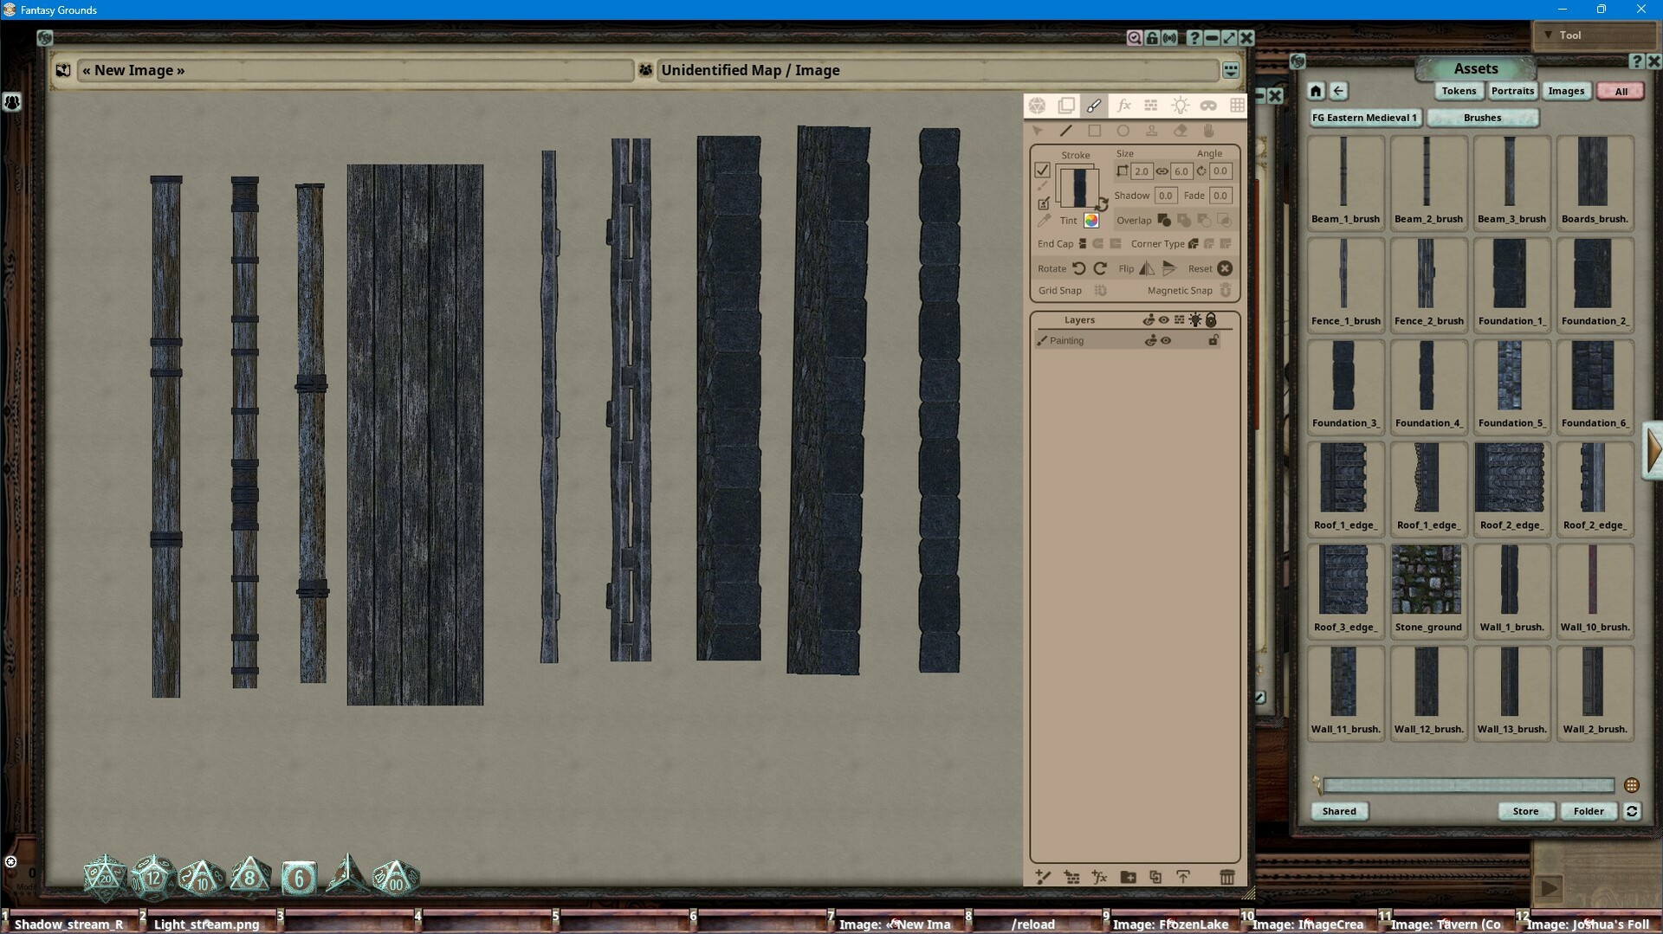Pick the Stone_ground brush thumbnail

1427,580
